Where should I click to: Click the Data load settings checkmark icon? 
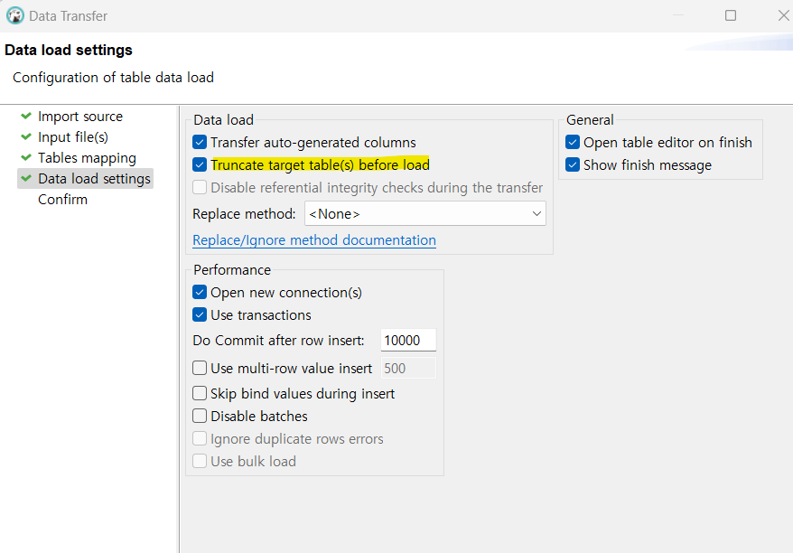point(26,179)
